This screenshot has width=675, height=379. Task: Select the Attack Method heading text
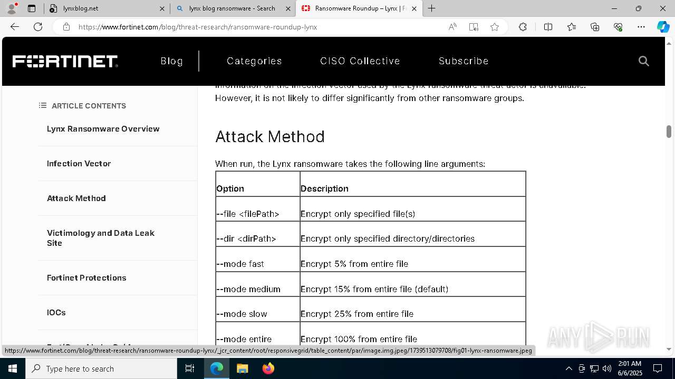click(269, 136)
